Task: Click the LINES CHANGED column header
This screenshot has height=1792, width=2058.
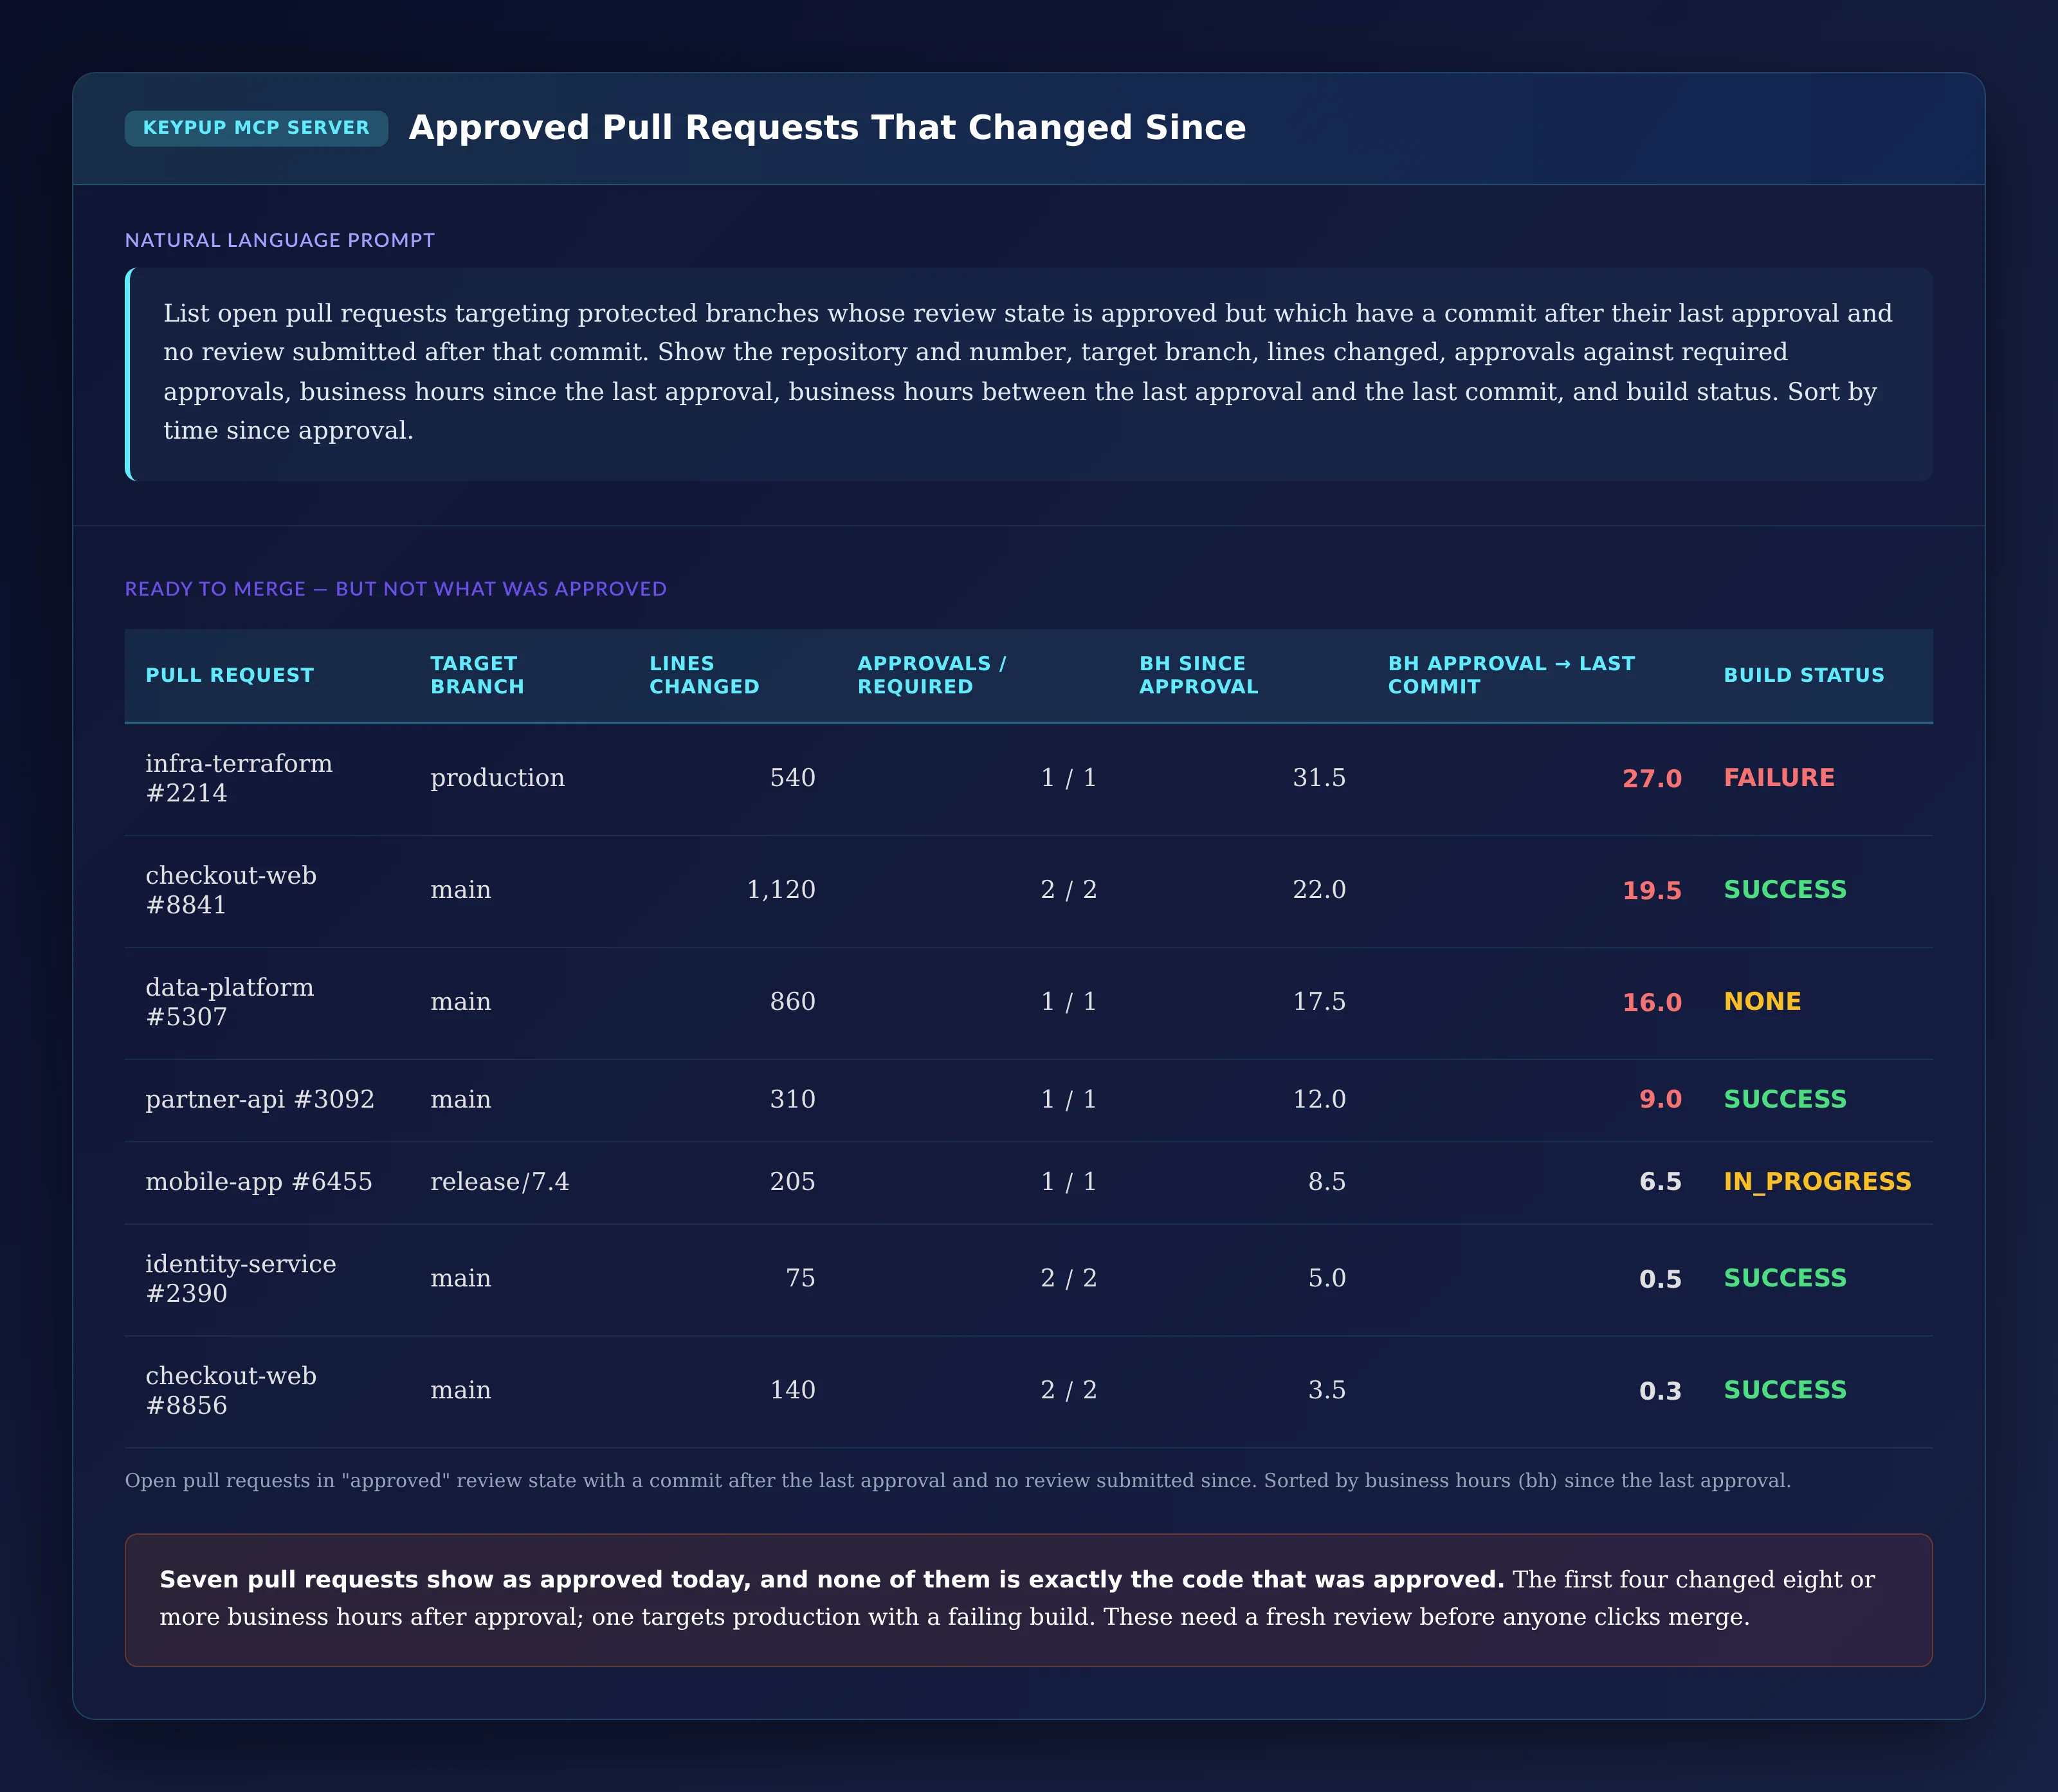Action: (704, 675)
